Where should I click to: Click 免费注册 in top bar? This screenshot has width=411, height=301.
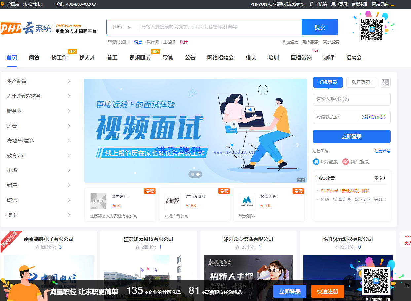point(359,4)
